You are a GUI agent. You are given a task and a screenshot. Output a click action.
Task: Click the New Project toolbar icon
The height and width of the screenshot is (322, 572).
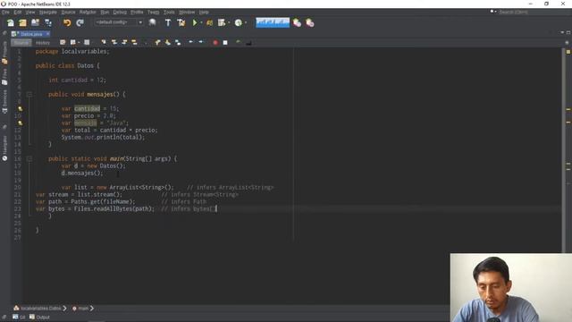[22, 22]
